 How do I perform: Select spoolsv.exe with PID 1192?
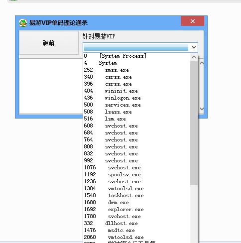coord(136,174)
